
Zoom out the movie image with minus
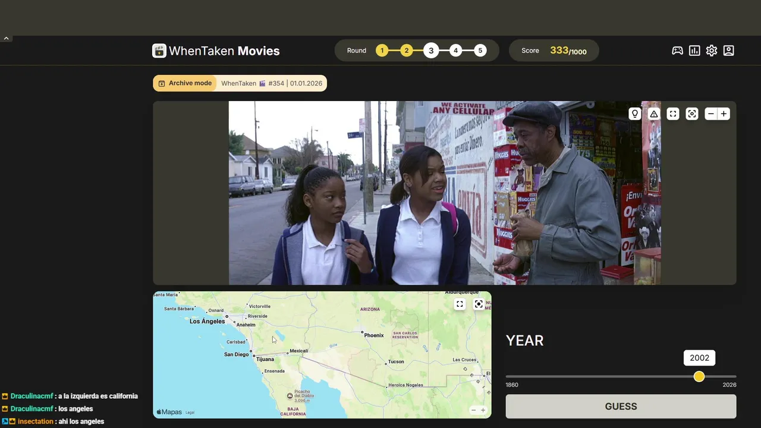click(711, 114)
